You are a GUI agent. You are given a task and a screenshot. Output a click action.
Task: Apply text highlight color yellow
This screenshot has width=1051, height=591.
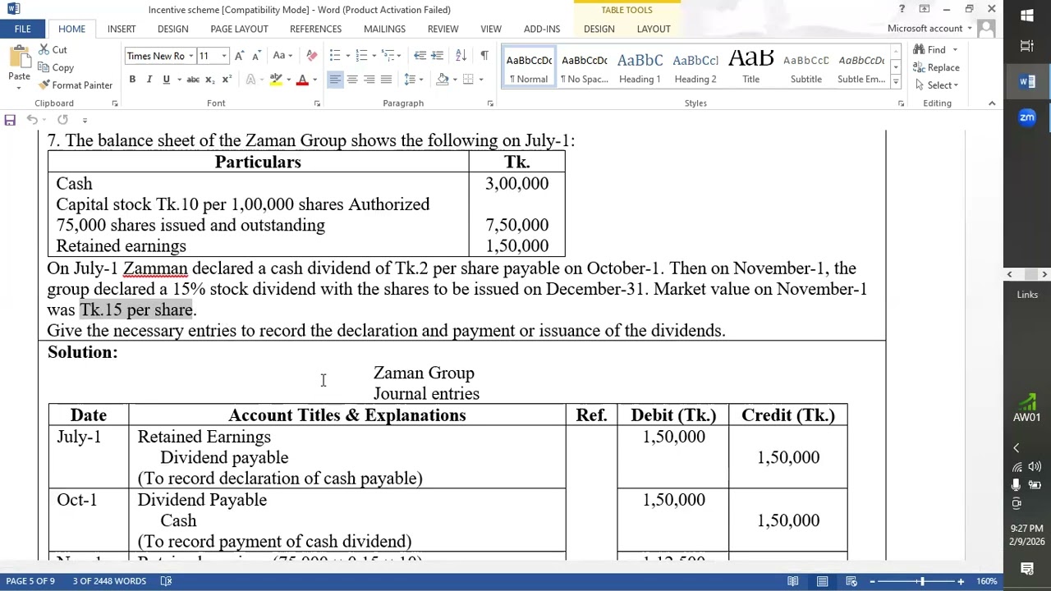tap(276, 80)
